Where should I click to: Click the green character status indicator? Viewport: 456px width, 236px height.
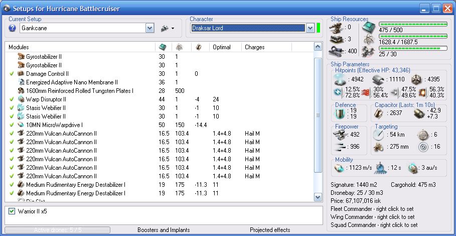(x=319, y=28)
